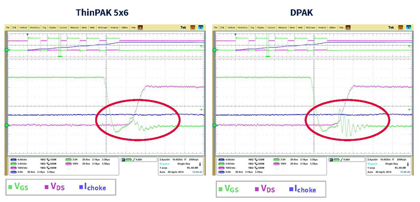Expand the dropdown arrow after Help, left scope
This screenshot has width=420, height=202.
pyautogui.click(x=140, y=27)
